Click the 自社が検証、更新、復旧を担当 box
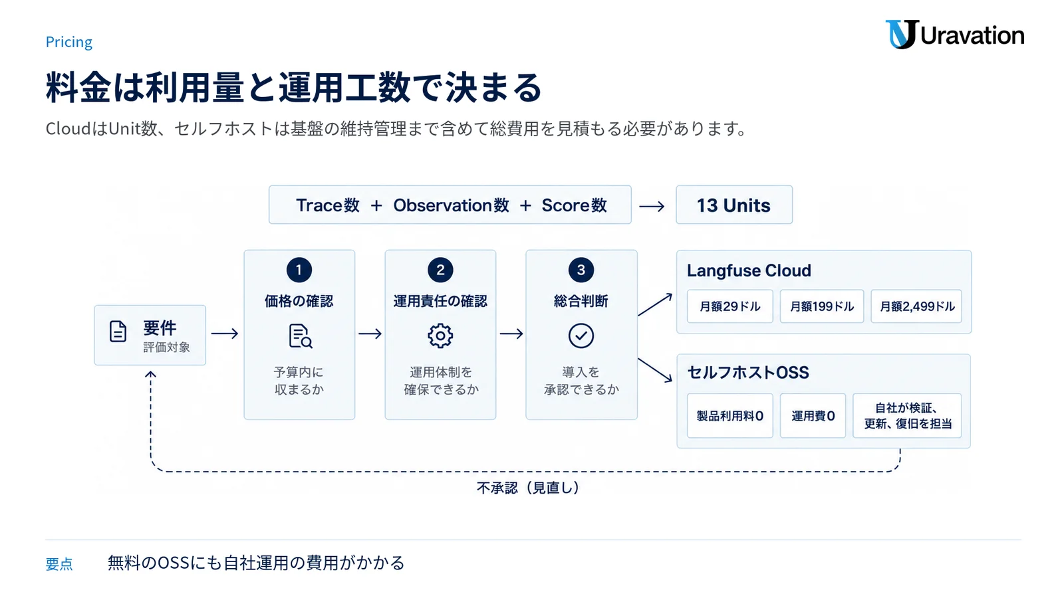1064x598 pixels. [x=908, y=416]
